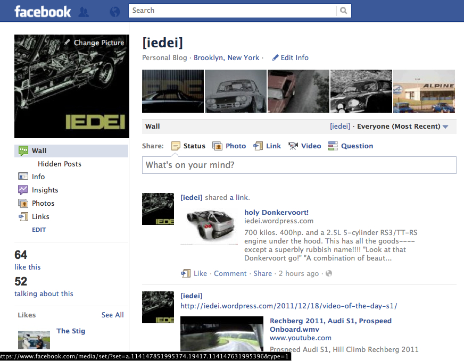This screenshot has height=361, width=464.
Task: Click the friend requests icon in header
Action: pos(84,11)
